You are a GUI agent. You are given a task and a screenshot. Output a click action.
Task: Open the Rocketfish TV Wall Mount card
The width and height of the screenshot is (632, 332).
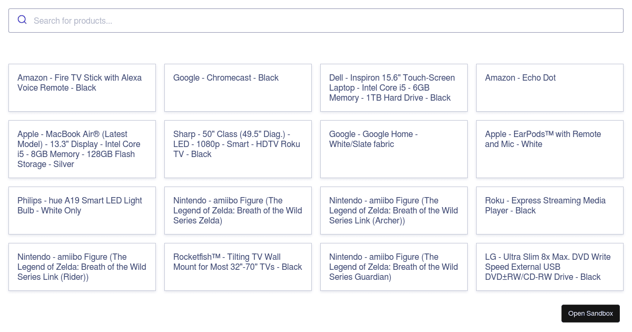point(238,267)
